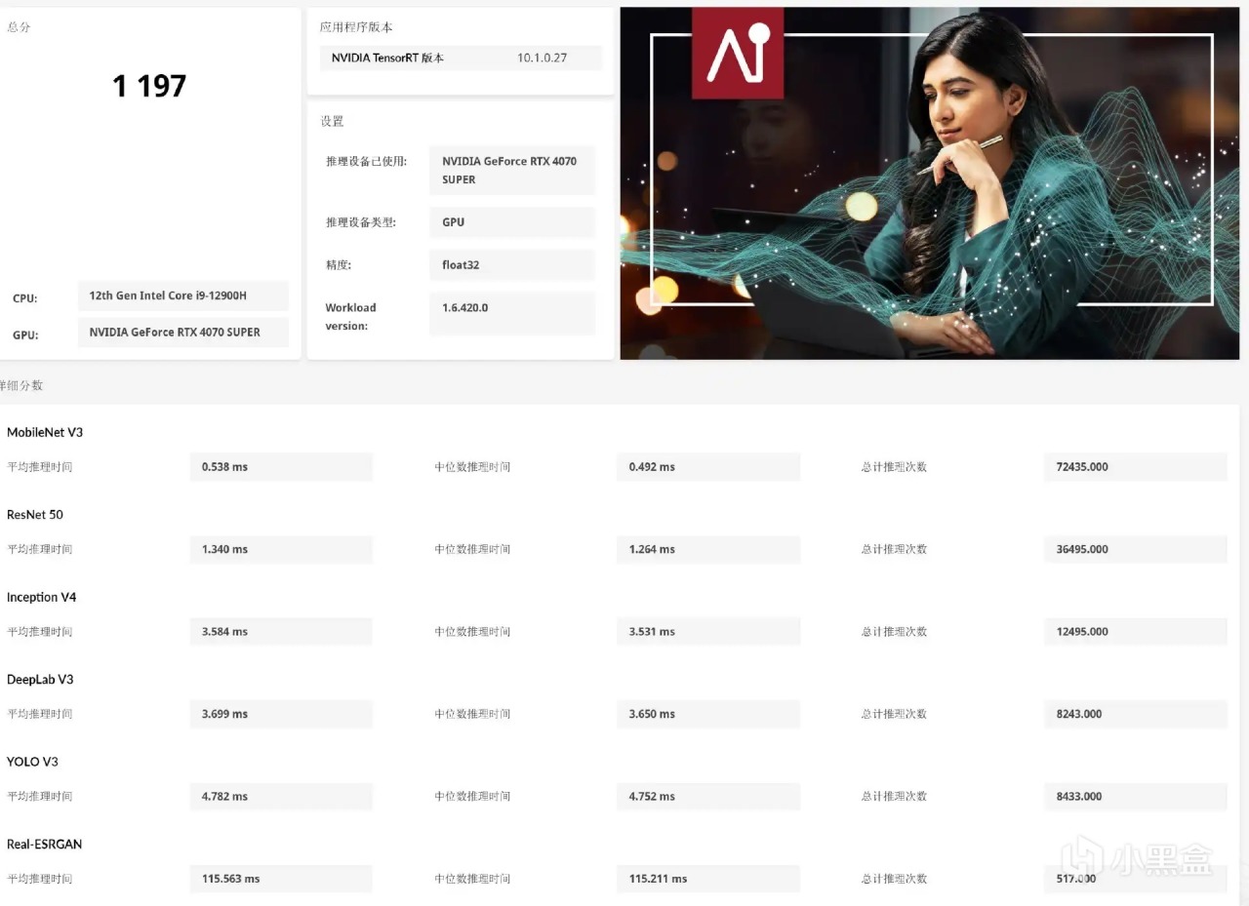Click ResNet 50 median time 1.264 ms
The image size is (1249, 906).
(708, 549)
